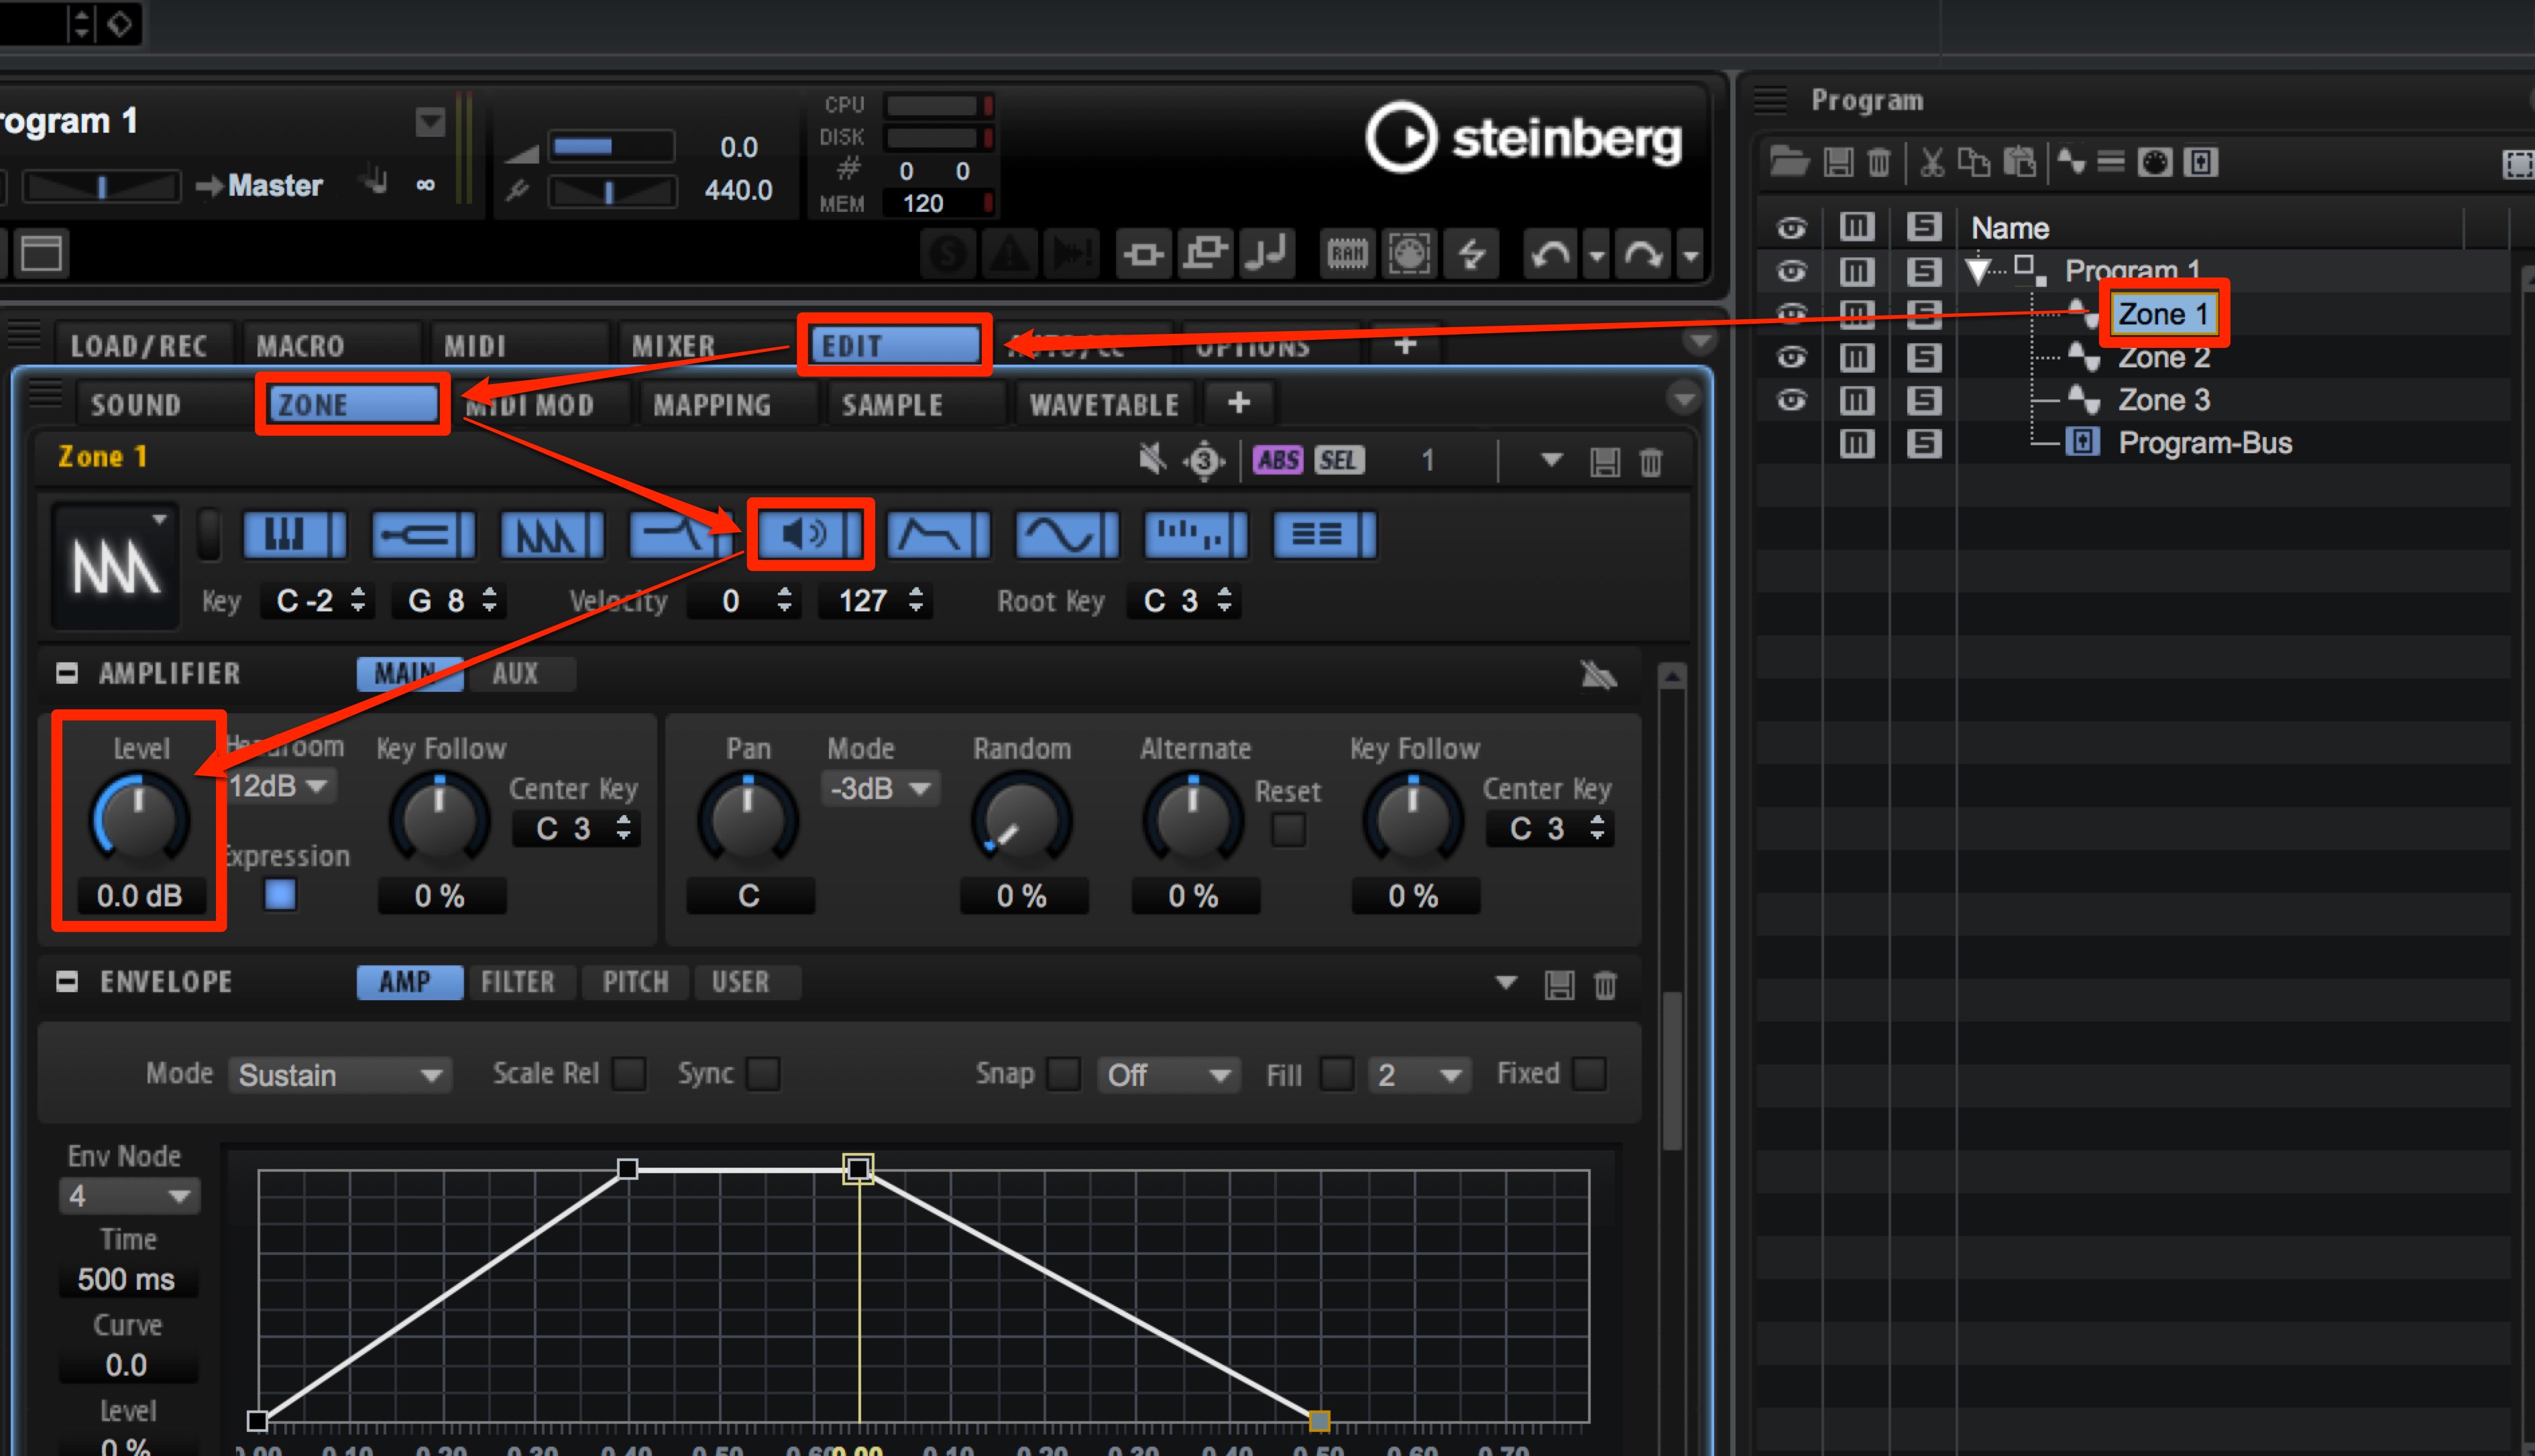
Task: Show the modulation matrix section icon
Action: click(x=1325, y=535)
